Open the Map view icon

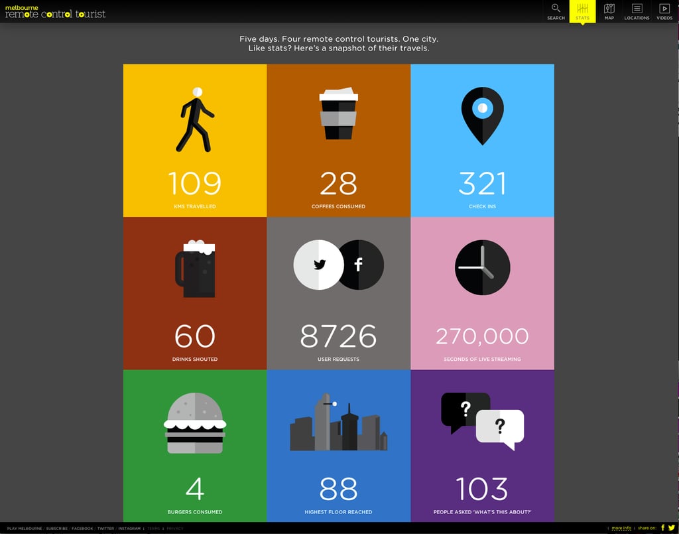coord(609,12)
